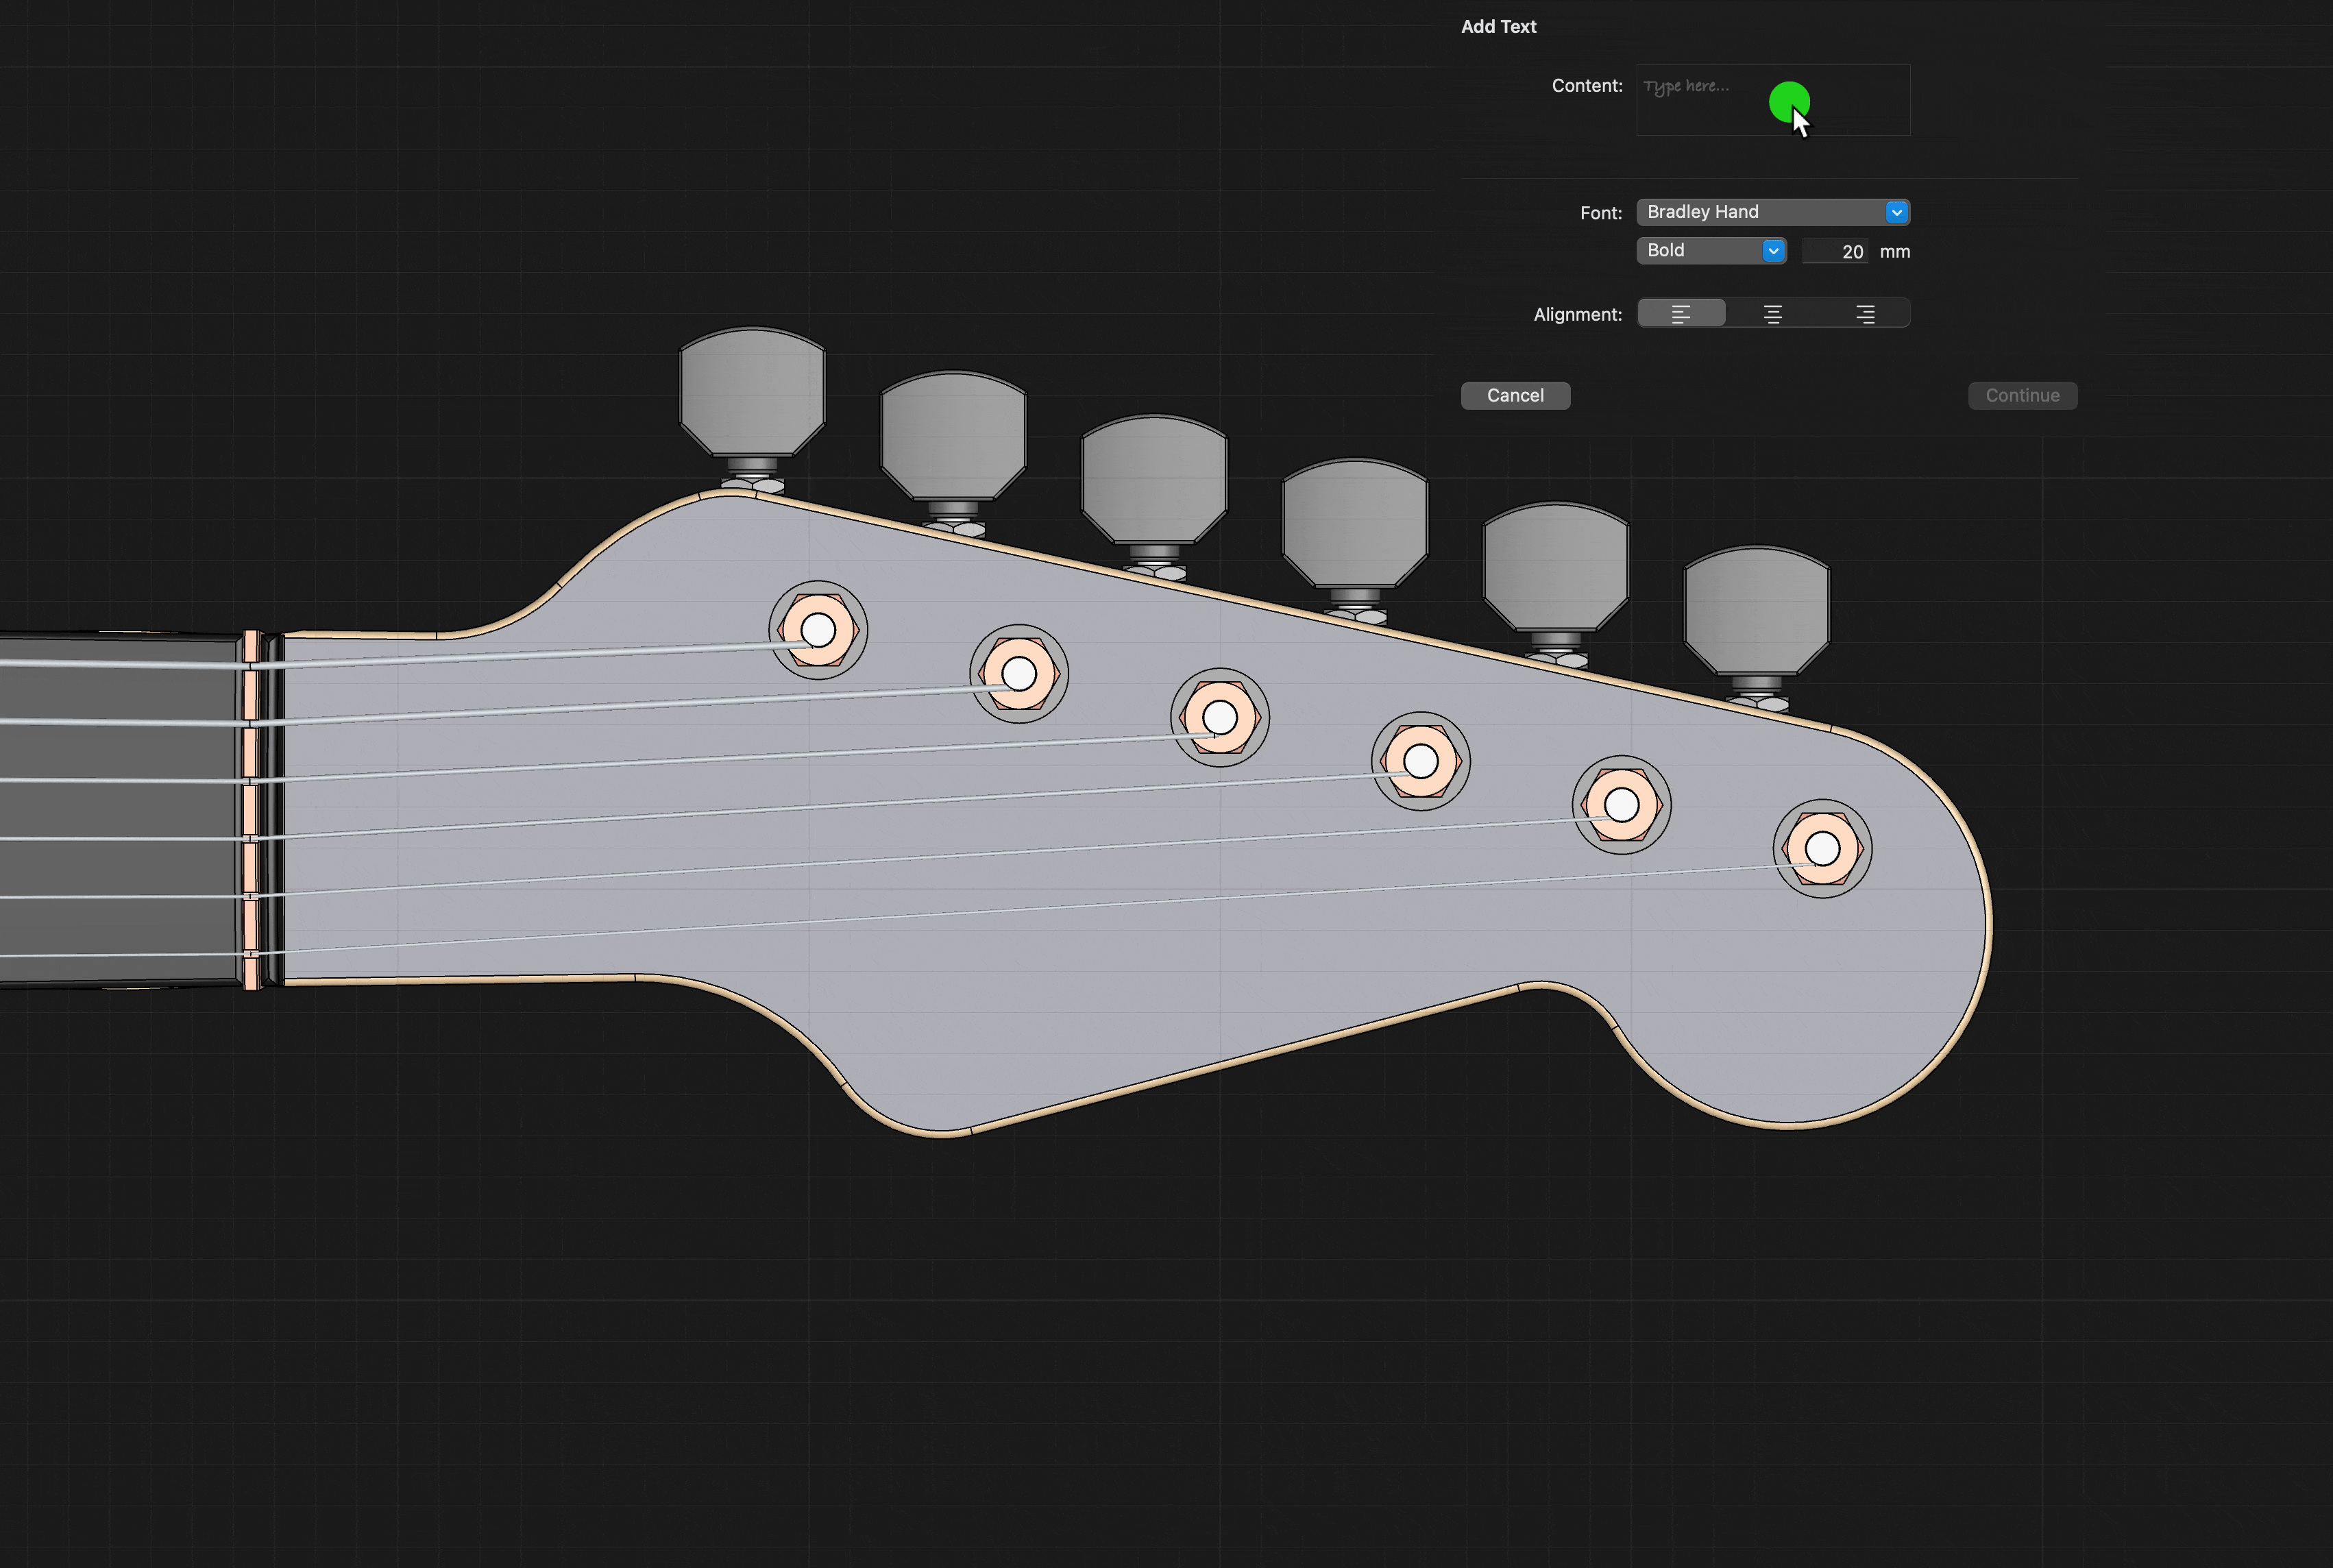Click the tuner post at headstock tip
The image size is (2333, 1568).
(x=1822, y=849)
